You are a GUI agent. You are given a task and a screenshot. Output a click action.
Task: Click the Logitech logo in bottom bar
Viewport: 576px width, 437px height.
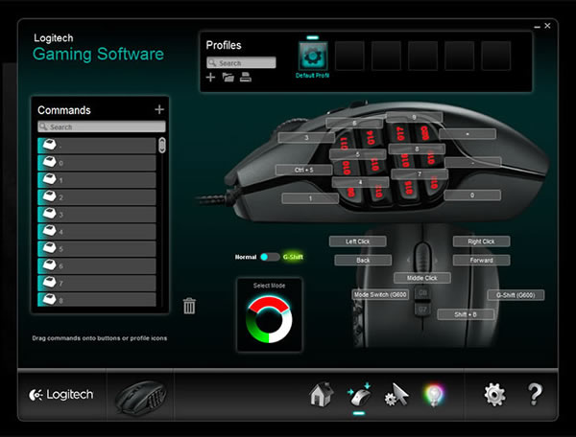click(x=61, y=395)
